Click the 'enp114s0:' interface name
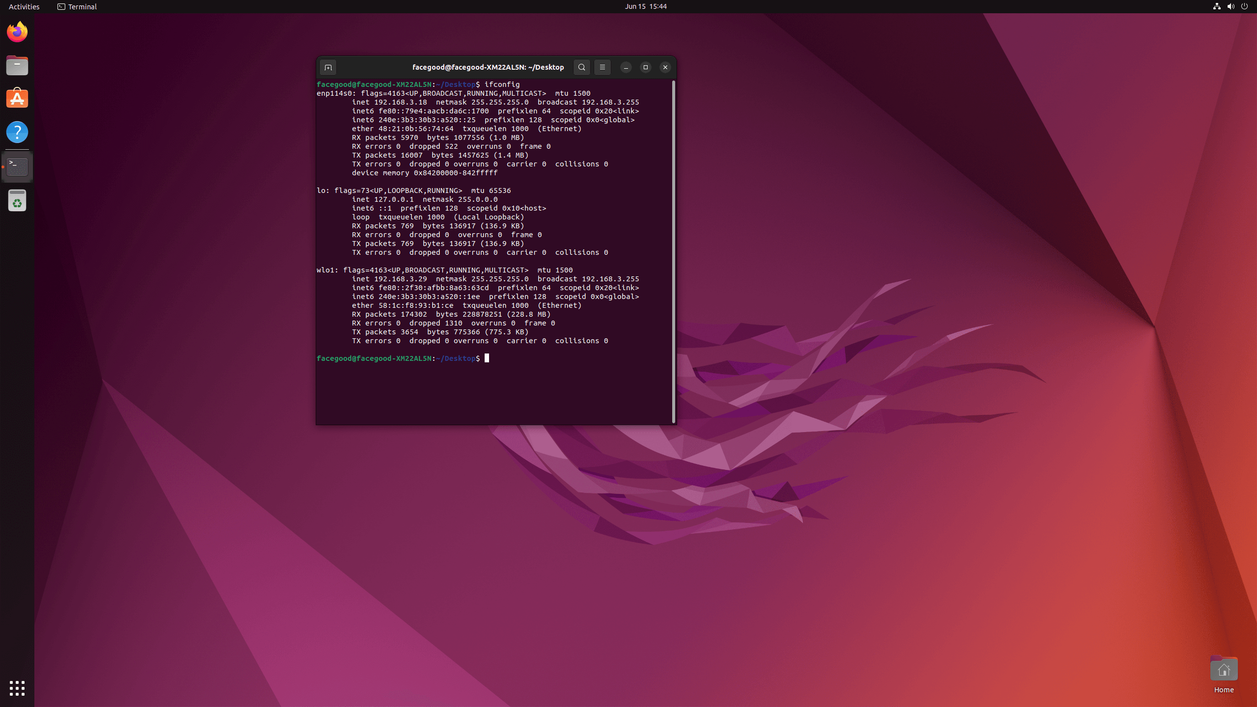The image size is (1257, 707). [336, 93]
